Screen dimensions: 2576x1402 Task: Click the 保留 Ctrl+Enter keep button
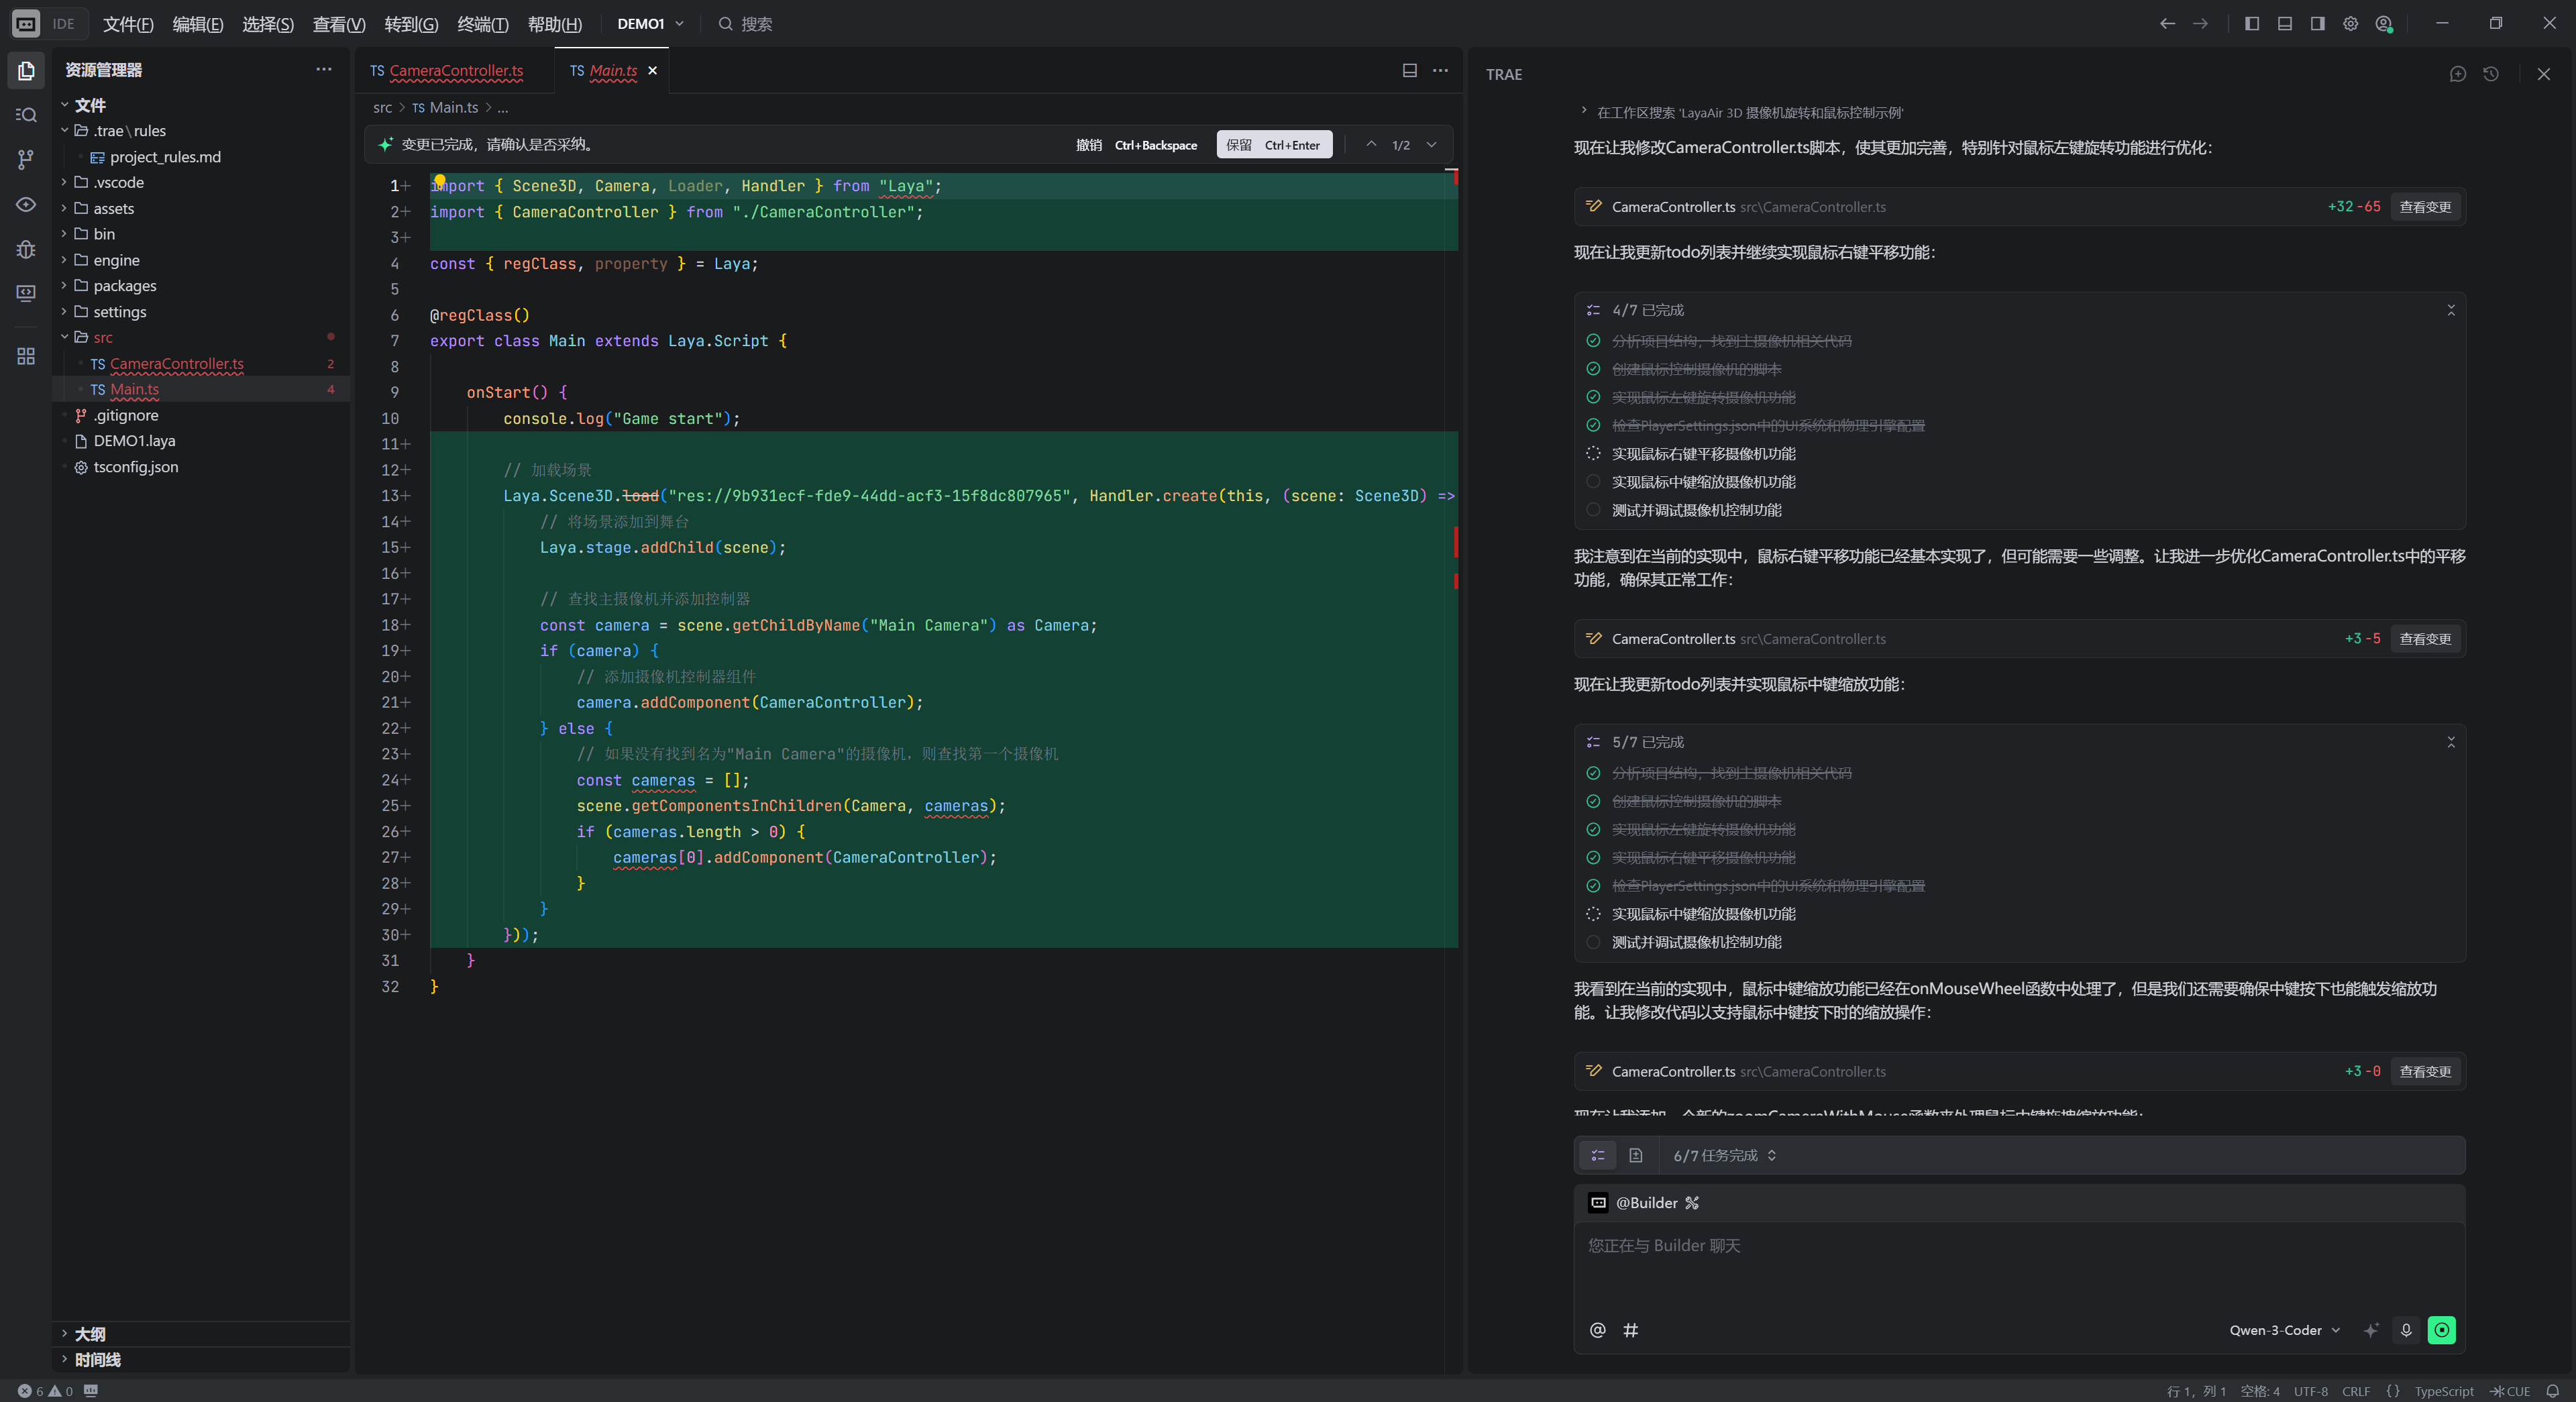(1273, 145)
